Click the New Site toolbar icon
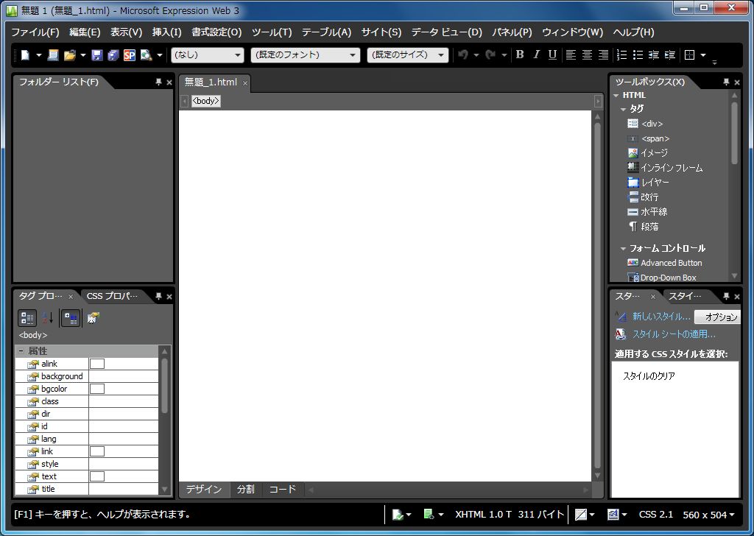The height and width of the screenshot is (536, 754). [53, 54]
